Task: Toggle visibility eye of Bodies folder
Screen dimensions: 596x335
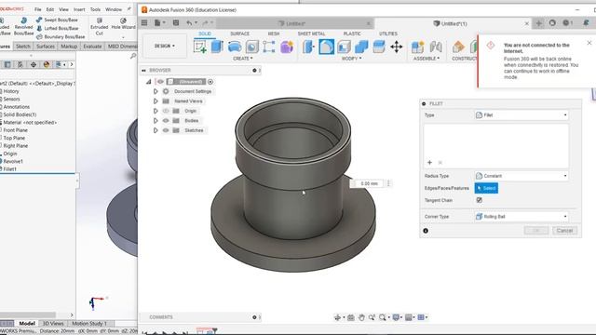Action: coord(166,120)
